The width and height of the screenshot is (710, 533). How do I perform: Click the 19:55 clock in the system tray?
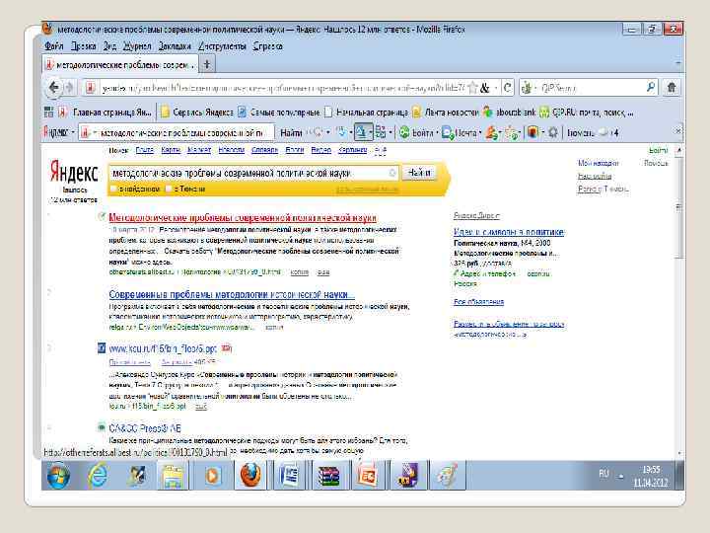click(x=651, y=470)
